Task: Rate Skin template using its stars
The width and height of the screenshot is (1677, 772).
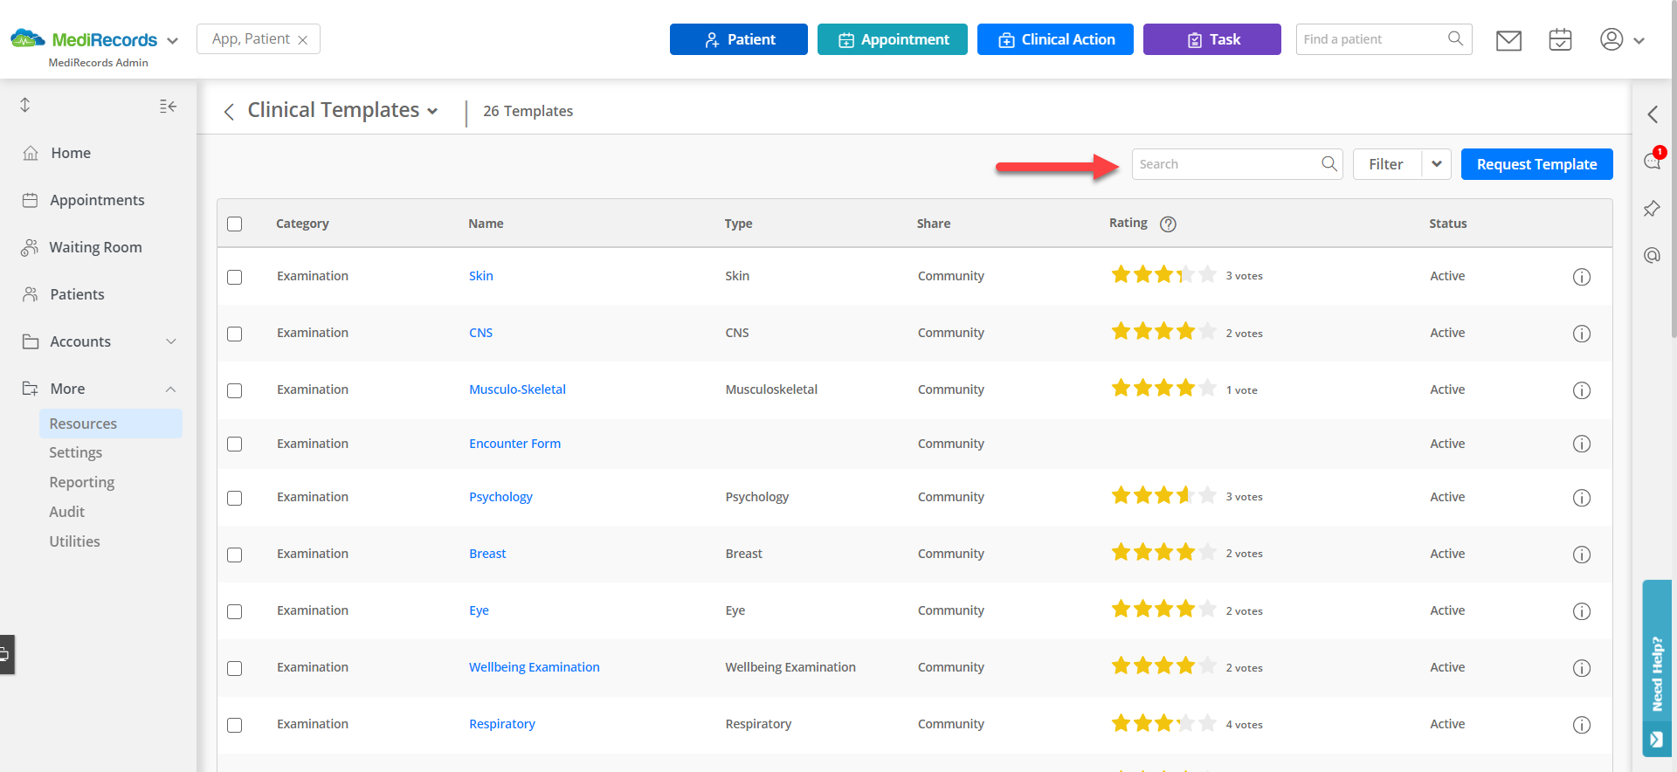Action: 1163,275
